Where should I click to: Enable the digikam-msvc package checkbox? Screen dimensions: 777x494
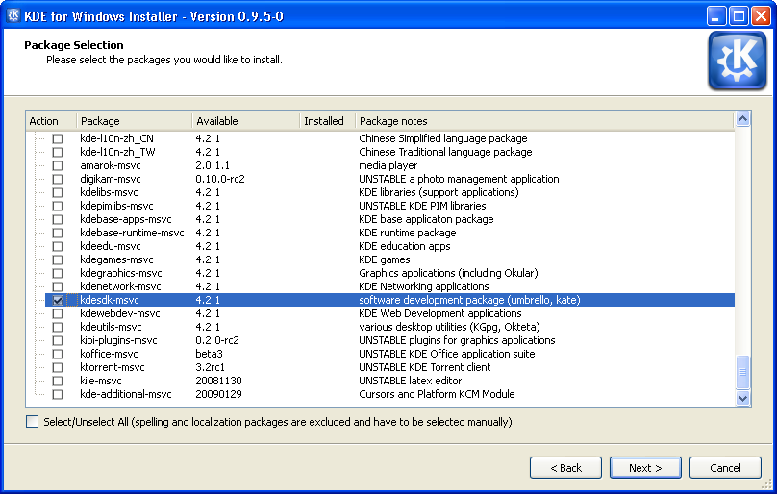(x=58, y=179)
